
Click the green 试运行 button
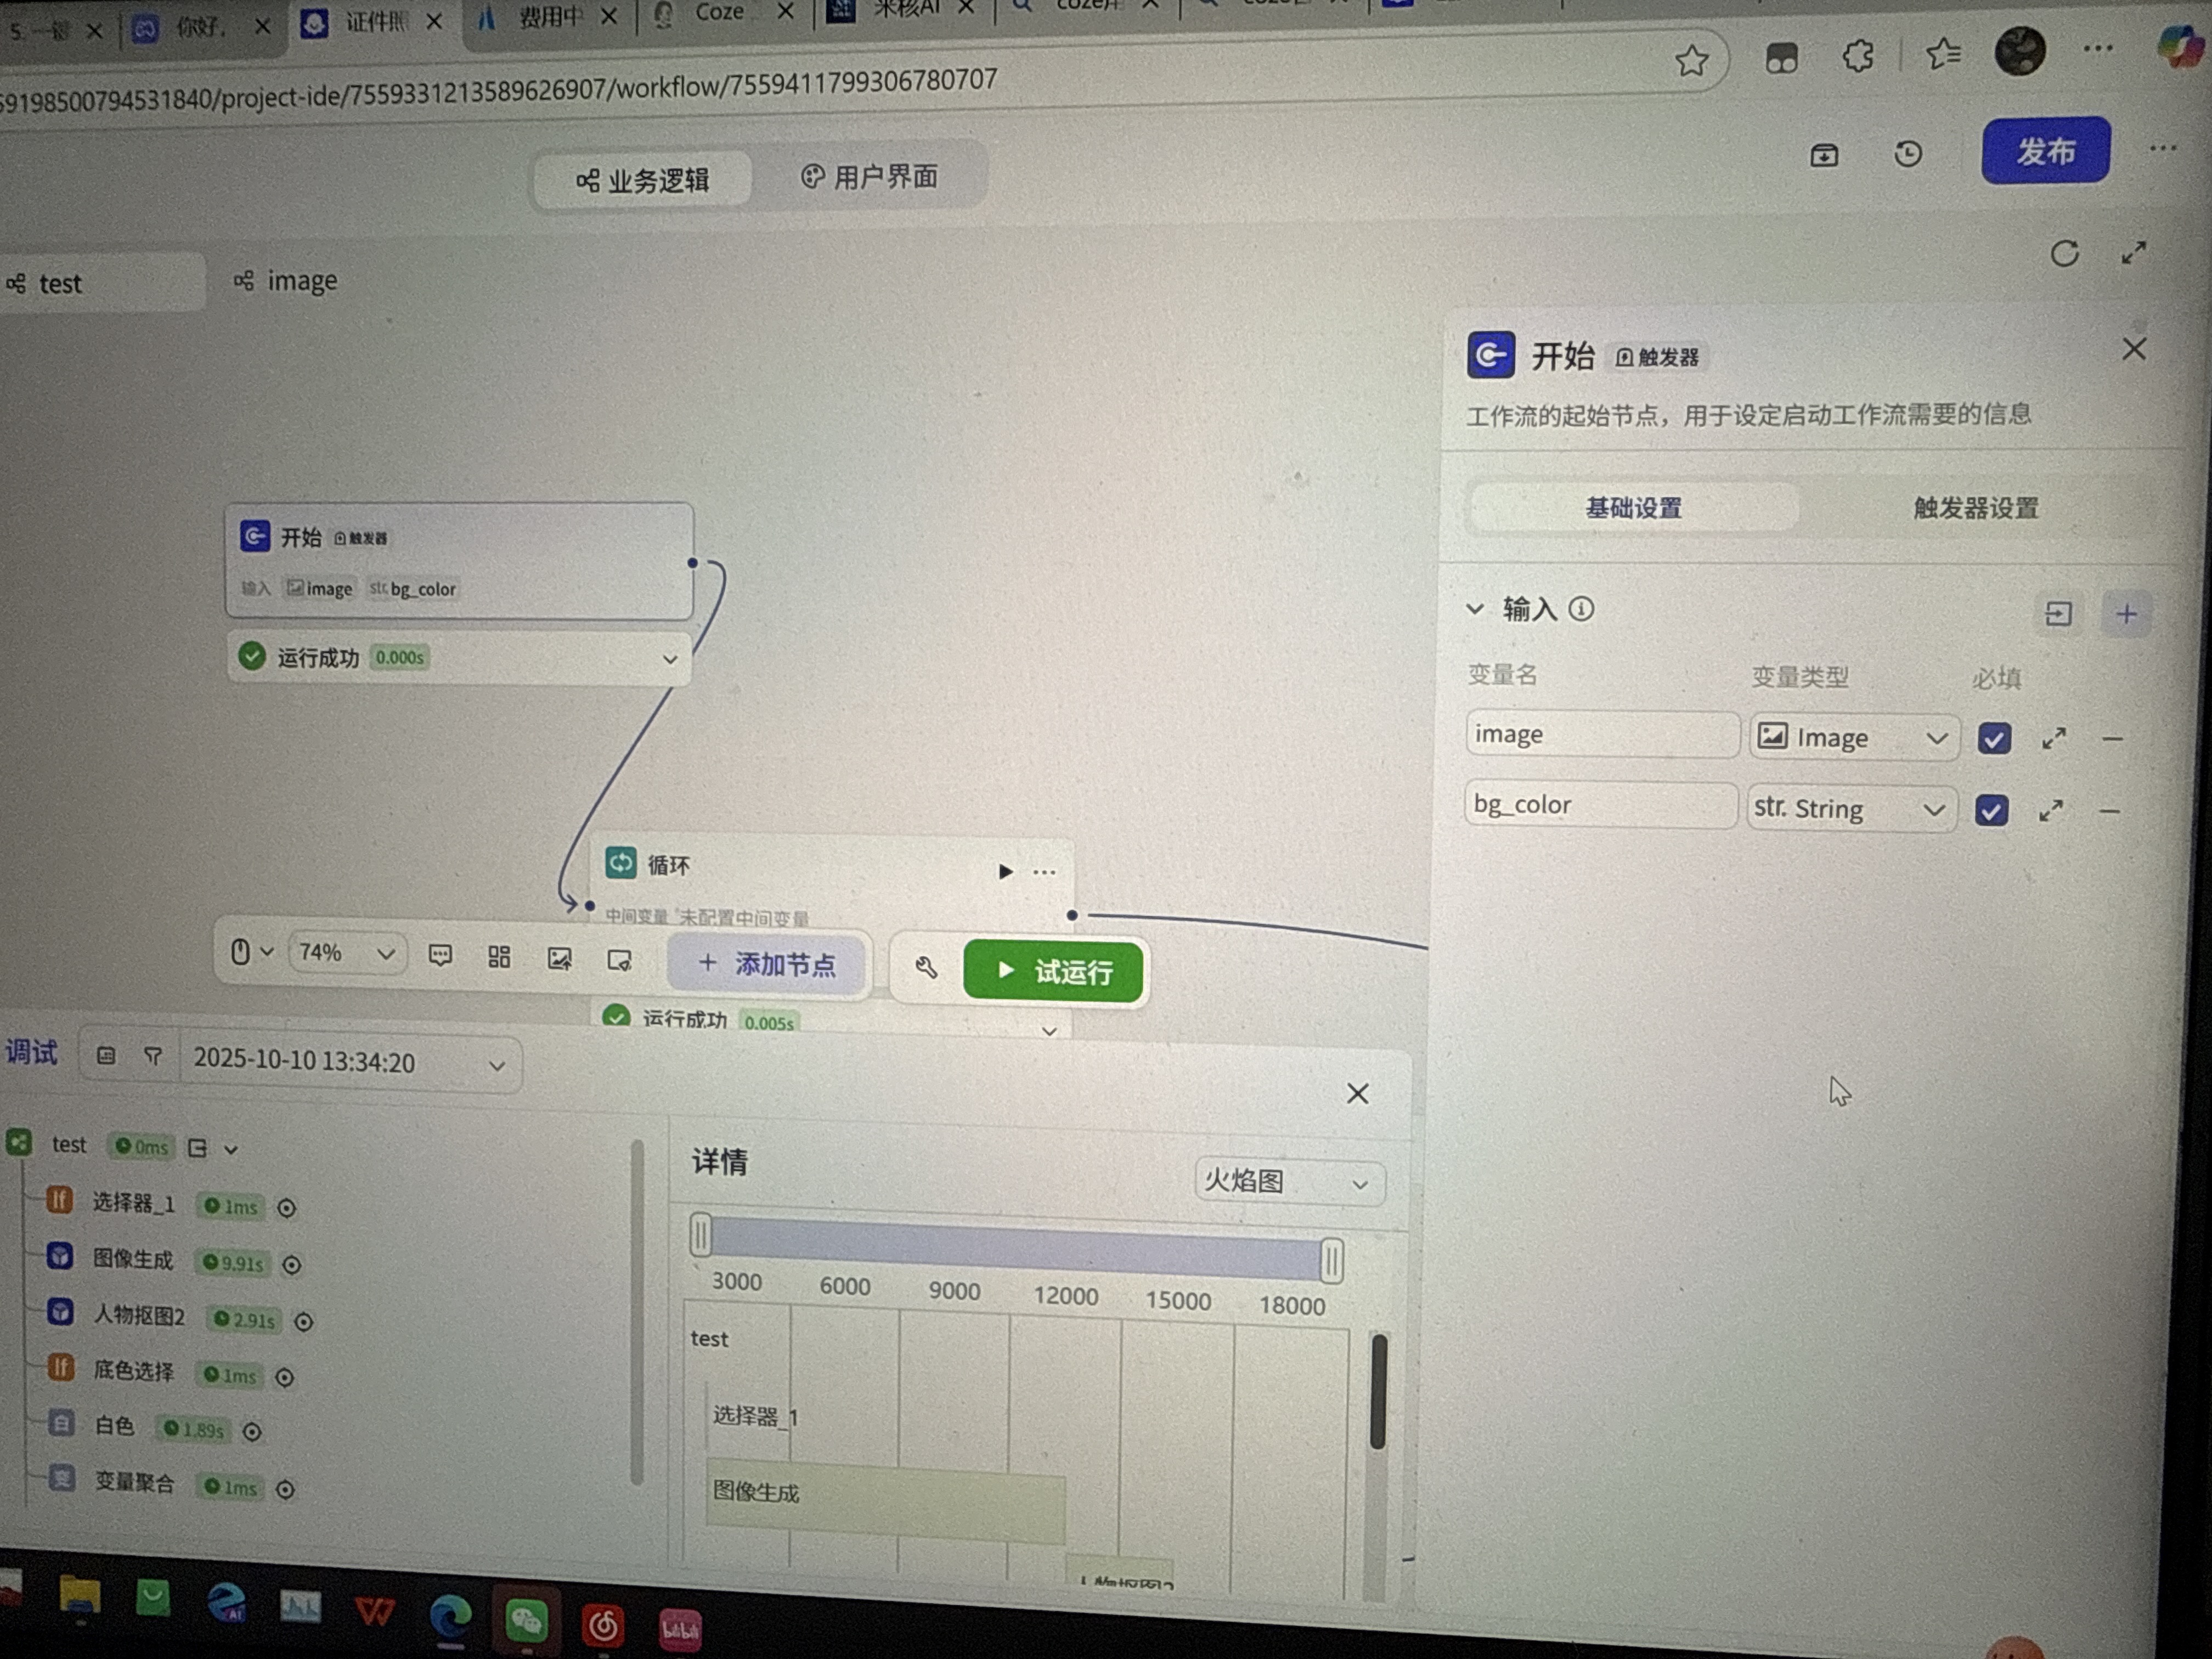point(1053,970)
